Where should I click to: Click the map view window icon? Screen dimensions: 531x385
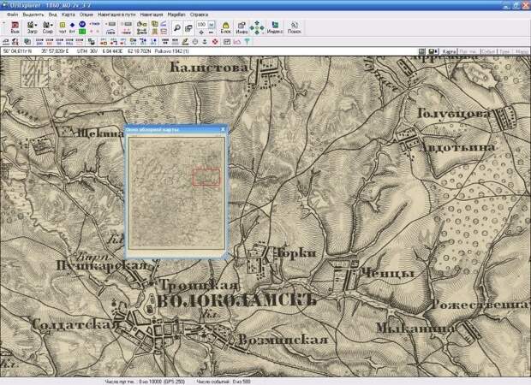click(188, 27)
